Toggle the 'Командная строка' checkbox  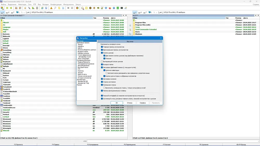(102, 85)
